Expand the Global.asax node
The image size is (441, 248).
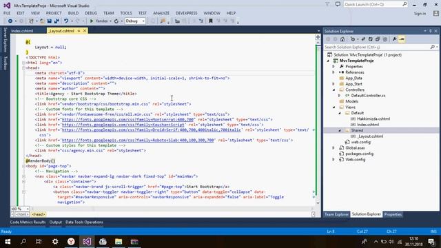[x=334, y=148]
